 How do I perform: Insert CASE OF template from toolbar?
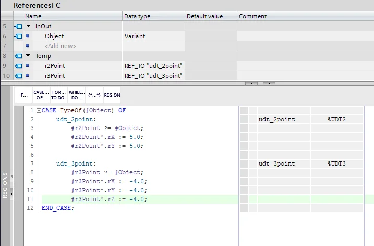coord(41,95)
